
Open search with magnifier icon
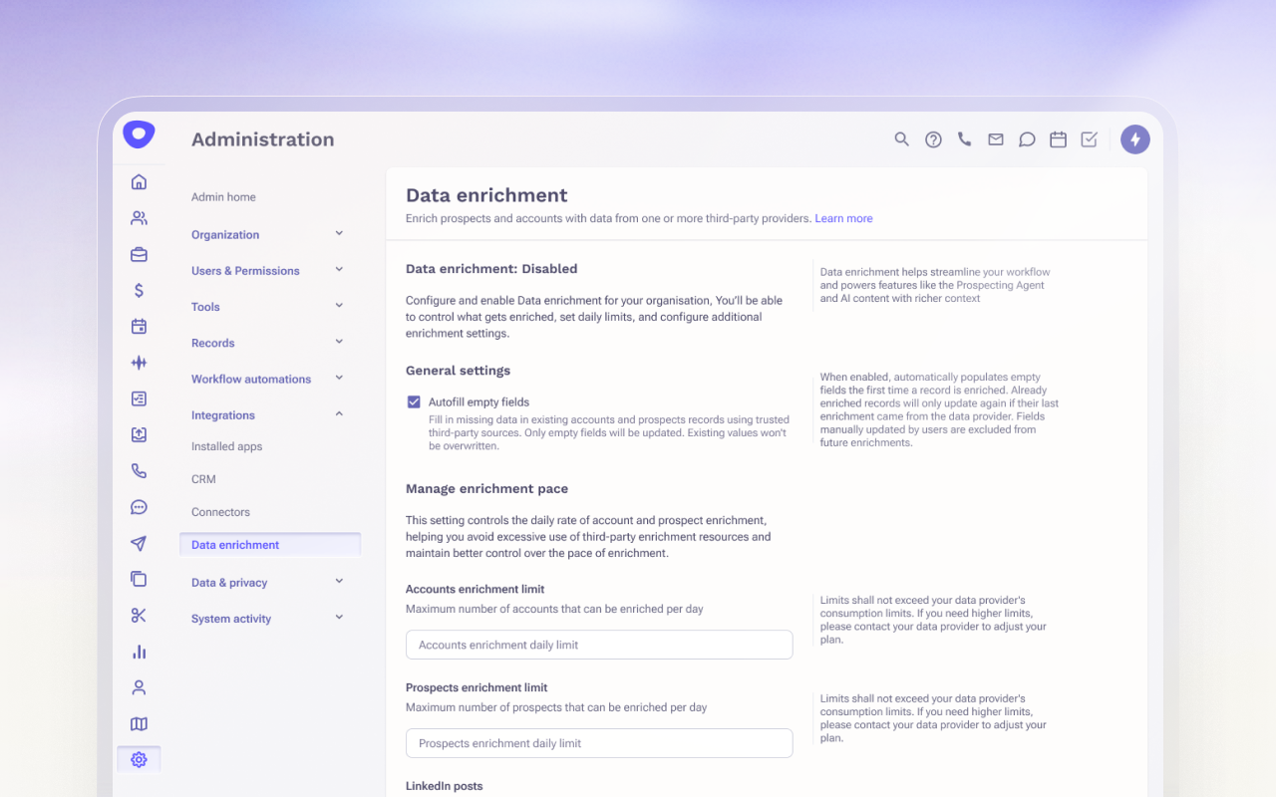[901, 139]
